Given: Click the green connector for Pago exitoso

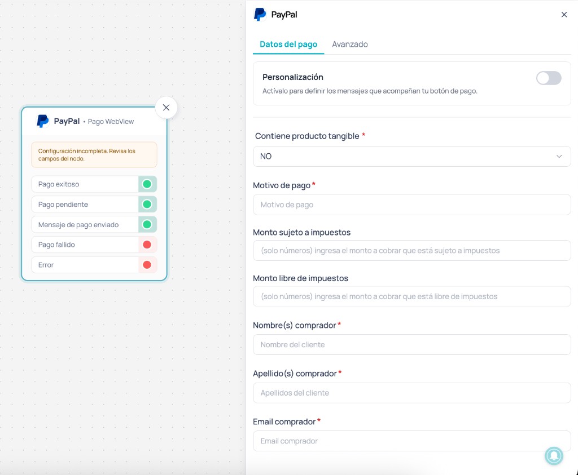Looking at the screenshot, I should [x=147, y=184].
